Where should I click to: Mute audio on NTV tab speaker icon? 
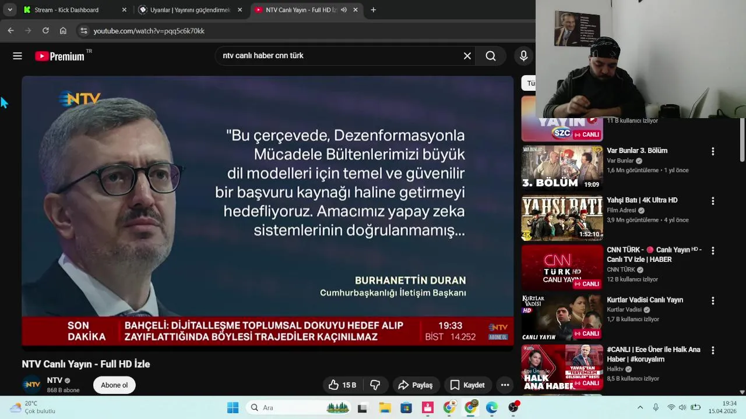click(x=343, y=10)
